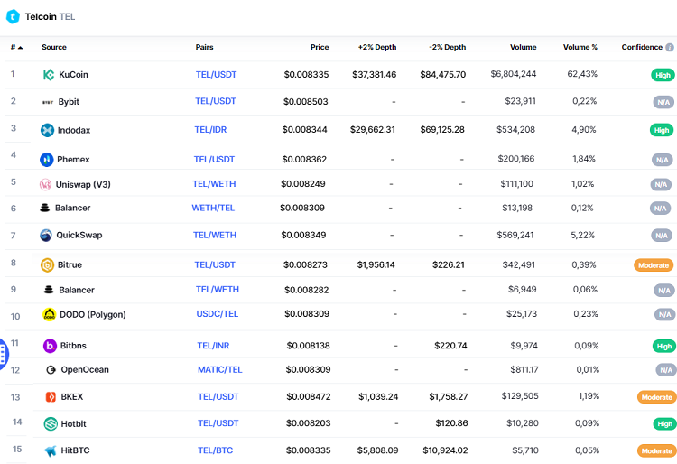
Task: Click the Moderate confidence badge for Bitrue
Action: pos(654,265)
